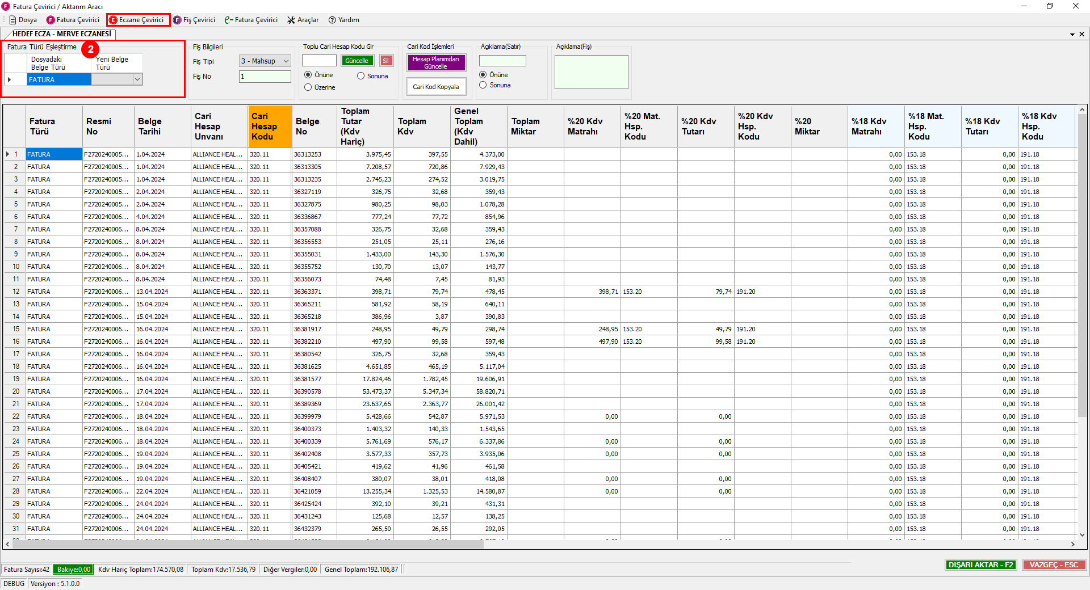Click the green Güncelle button
This screenshot has height=590, width=1090.
pos(357,61)
